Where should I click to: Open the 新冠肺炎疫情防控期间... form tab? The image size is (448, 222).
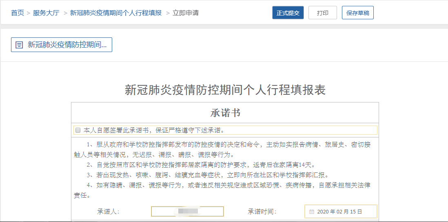(x=62, y=45)
